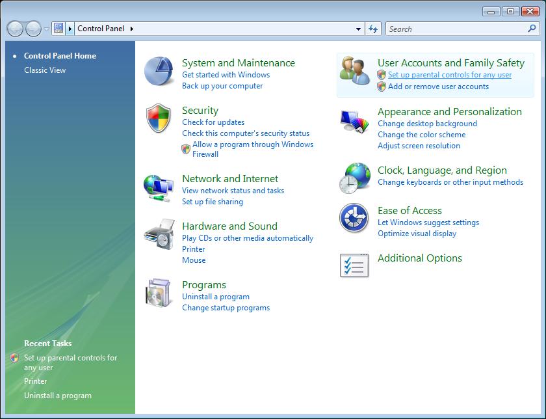Click the Security shield icon
This screenshot has width=546, height=419.
click(159, 118)
